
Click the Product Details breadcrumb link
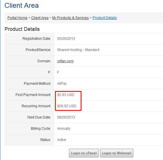click(104, 18)
